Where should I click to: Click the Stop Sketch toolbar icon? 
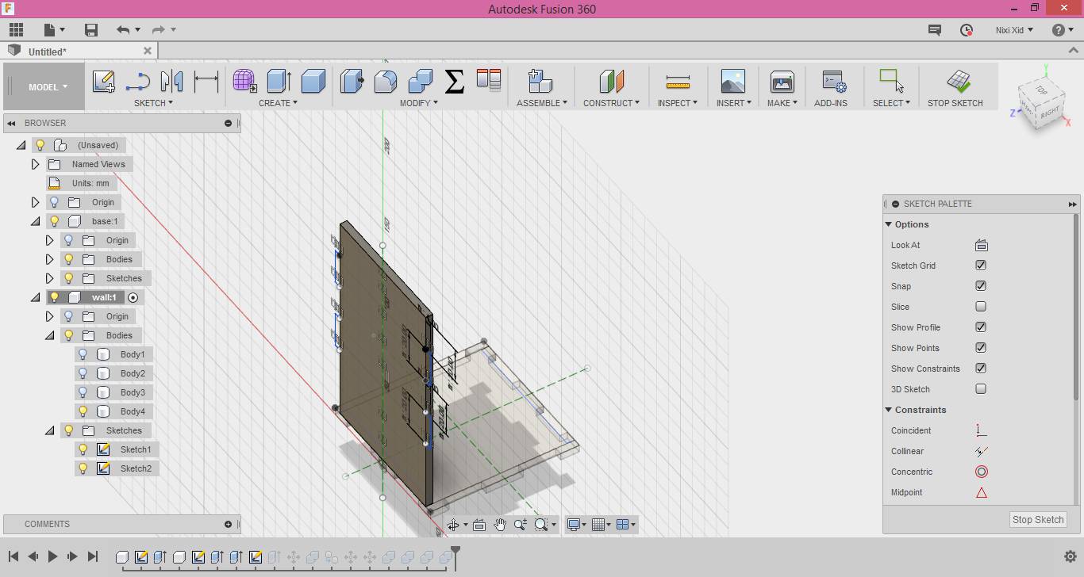click(958, 81)
